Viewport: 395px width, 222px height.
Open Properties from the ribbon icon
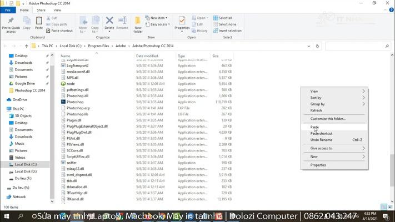click(182, 22)
